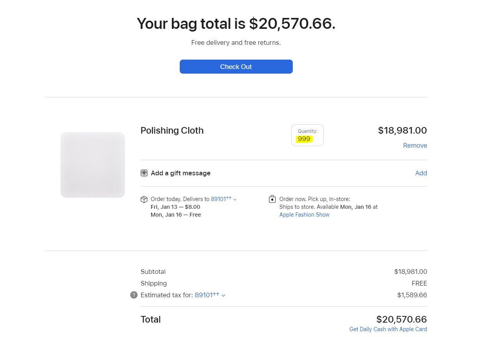Open the Quantity selector box
The height and width of the screenshot is (337, 485).
pyautogui.click(x=307, y=135)
